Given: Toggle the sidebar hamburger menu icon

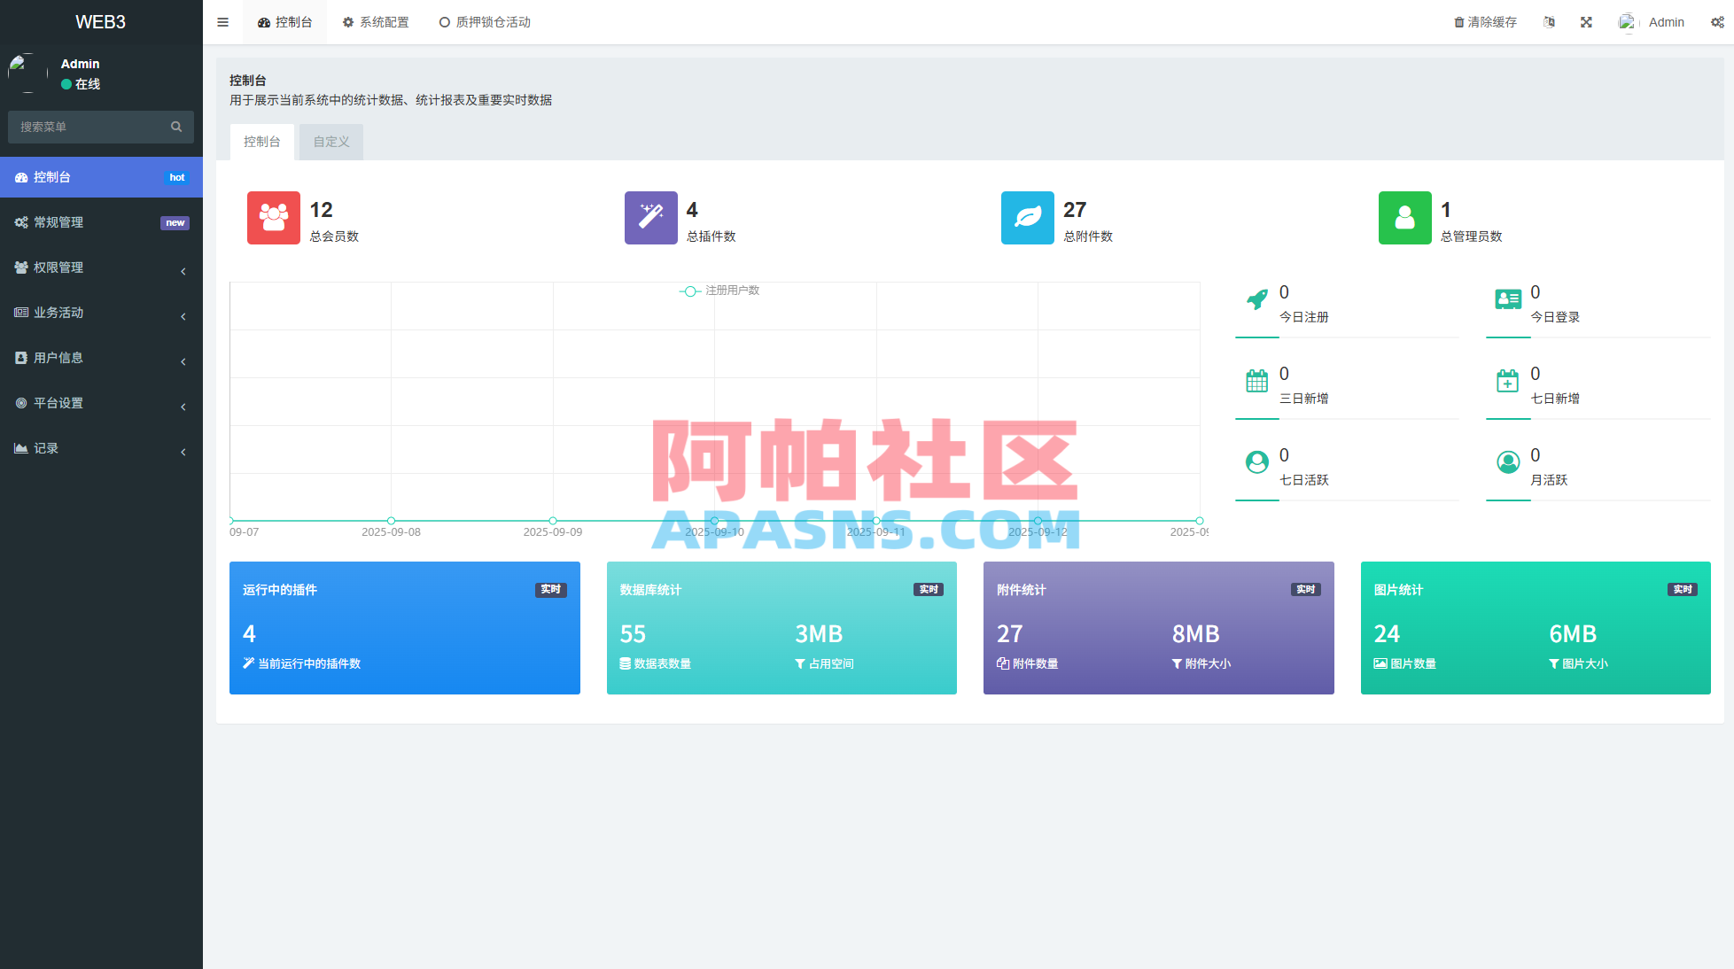Looking at the screenshot, I should [222, 22].
